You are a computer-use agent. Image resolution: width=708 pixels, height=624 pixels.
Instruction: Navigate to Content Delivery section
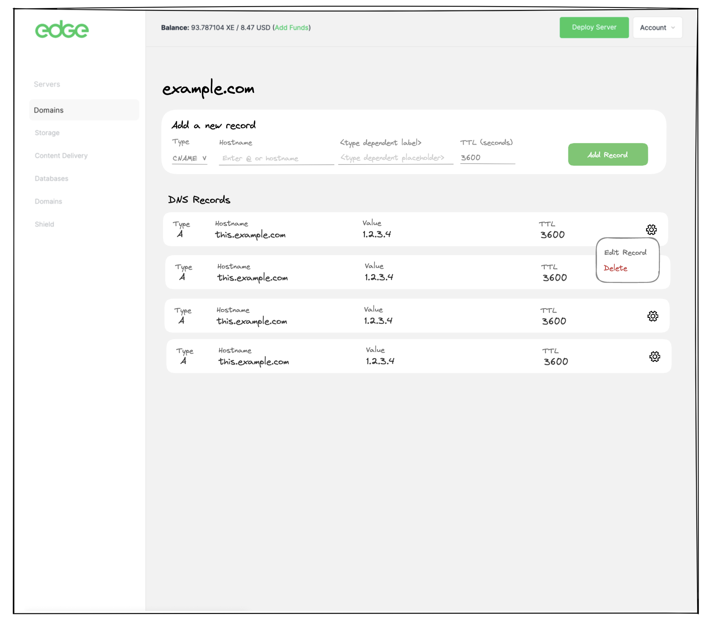(x=61, y=156)
